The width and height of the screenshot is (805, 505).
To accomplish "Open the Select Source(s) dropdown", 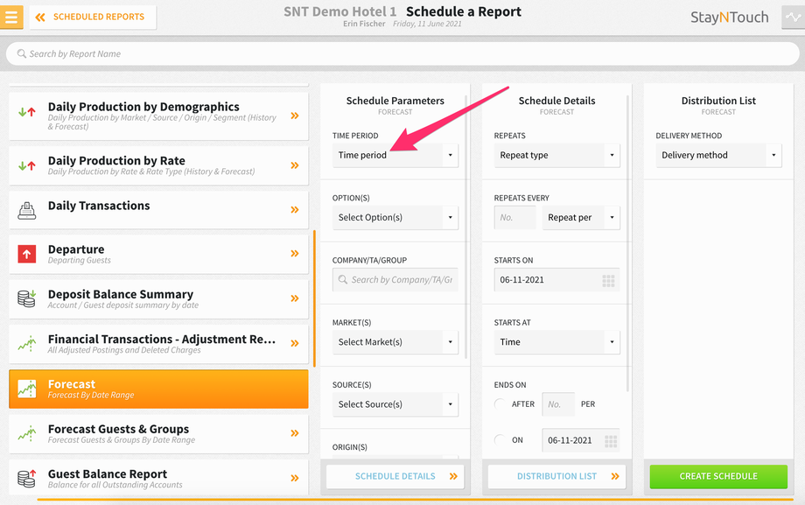I will (395, 404).
